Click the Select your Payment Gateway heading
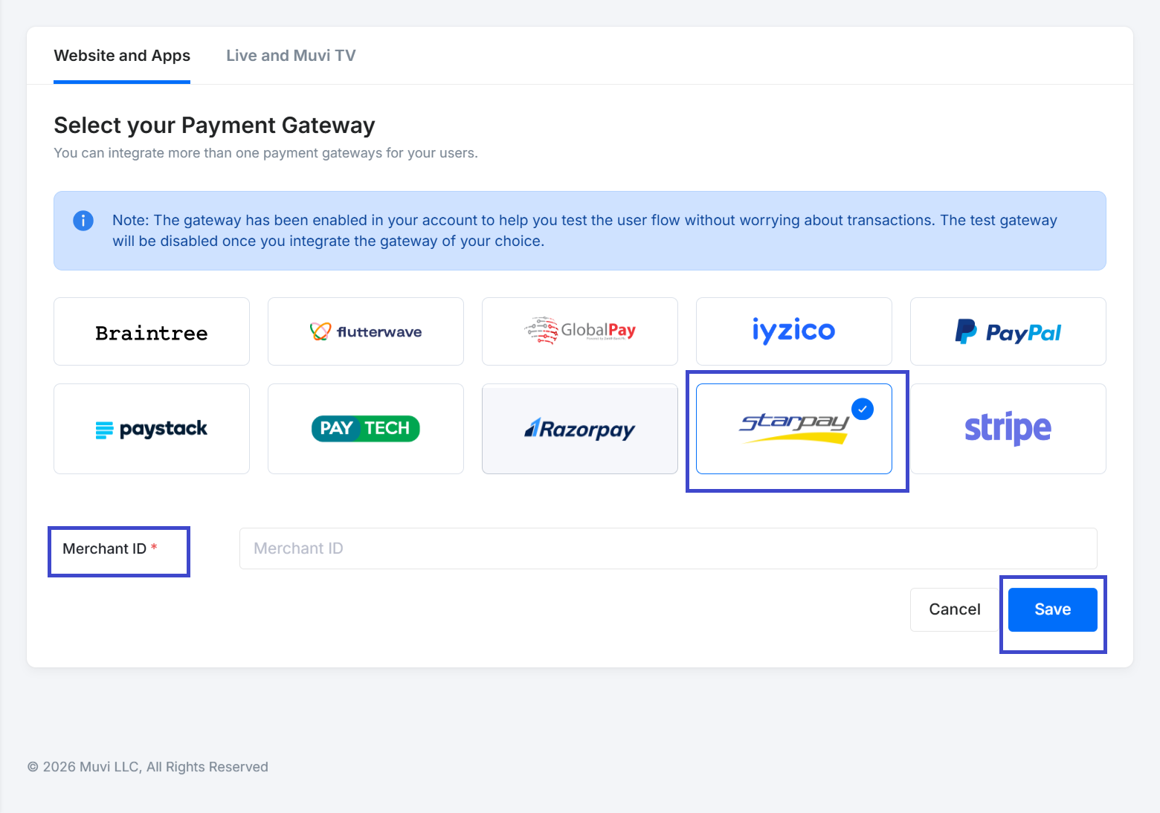Image resolution: width=1160 pixels, height=813 pixels. (214, 126)
